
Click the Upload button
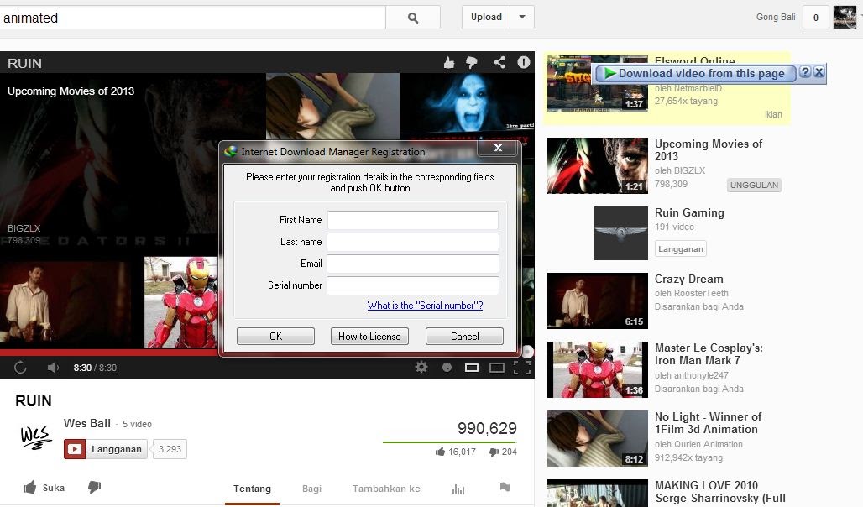pyautogui.click(x=486, y=17)
